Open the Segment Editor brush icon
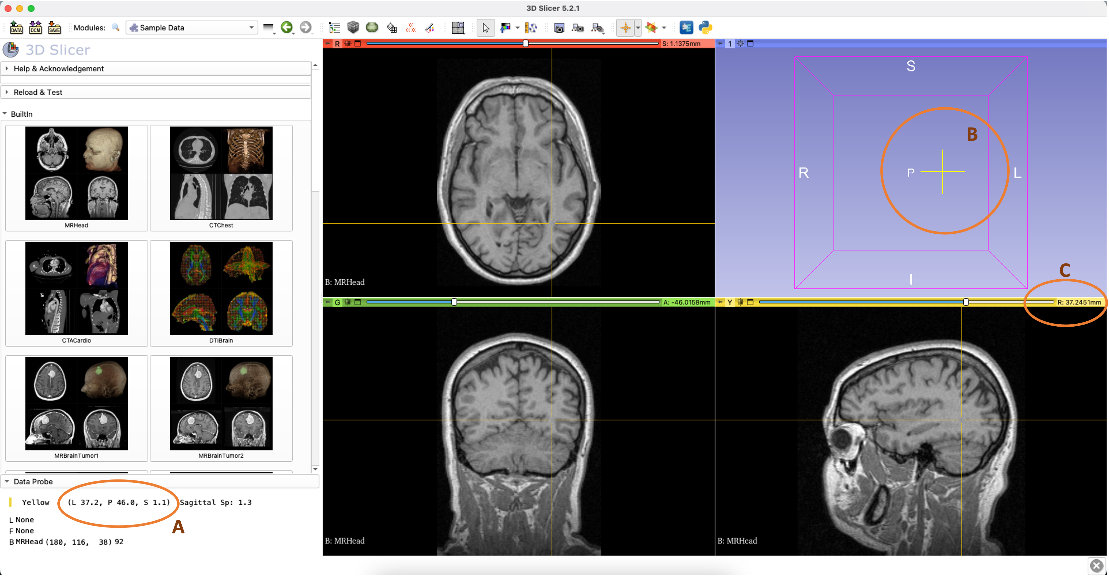This screenshot has width=1109, height=576. (430, 28)
